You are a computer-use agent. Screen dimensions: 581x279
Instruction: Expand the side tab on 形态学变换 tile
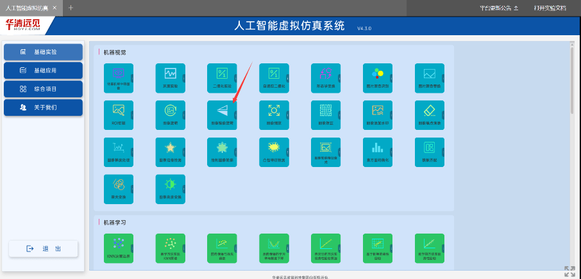click(x=339, y=78)
